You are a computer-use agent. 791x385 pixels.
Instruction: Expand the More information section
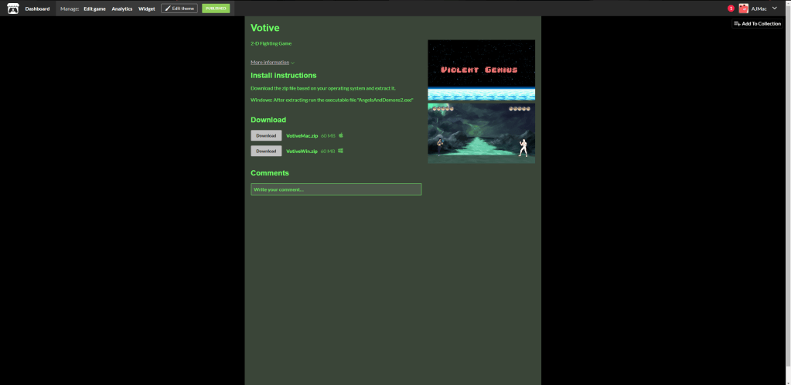pos(272,62)
